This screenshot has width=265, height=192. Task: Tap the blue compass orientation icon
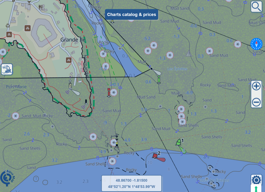[256, 44]
